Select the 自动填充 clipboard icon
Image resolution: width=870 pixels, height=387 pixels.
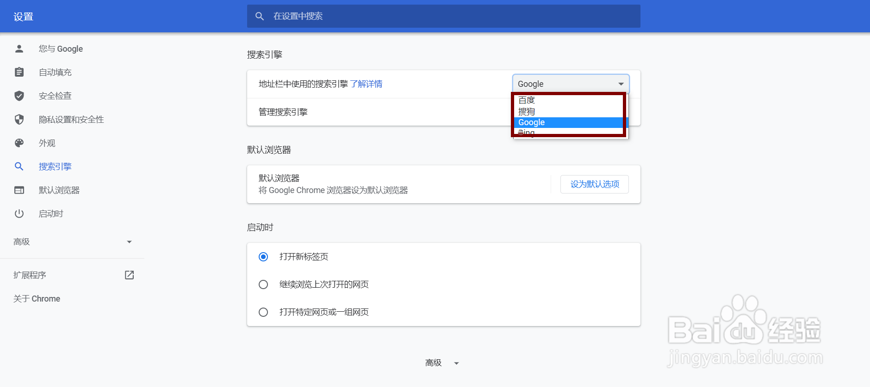coord(19,72)
